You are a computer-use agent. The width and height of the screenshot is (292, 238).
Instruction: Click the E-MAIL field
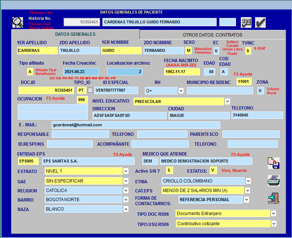click(136, 125)
